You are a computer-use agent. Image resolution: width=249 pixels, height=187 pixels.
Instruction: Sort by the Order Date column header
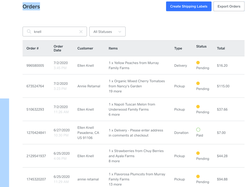58,48
